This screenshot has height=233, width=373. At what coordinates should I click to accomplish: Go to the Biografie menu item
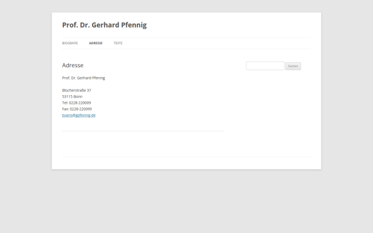(x=70, y=43)
